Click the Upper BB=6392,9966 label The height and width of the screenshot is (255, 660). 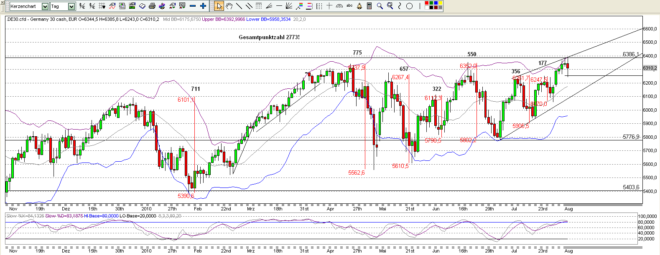223,19
